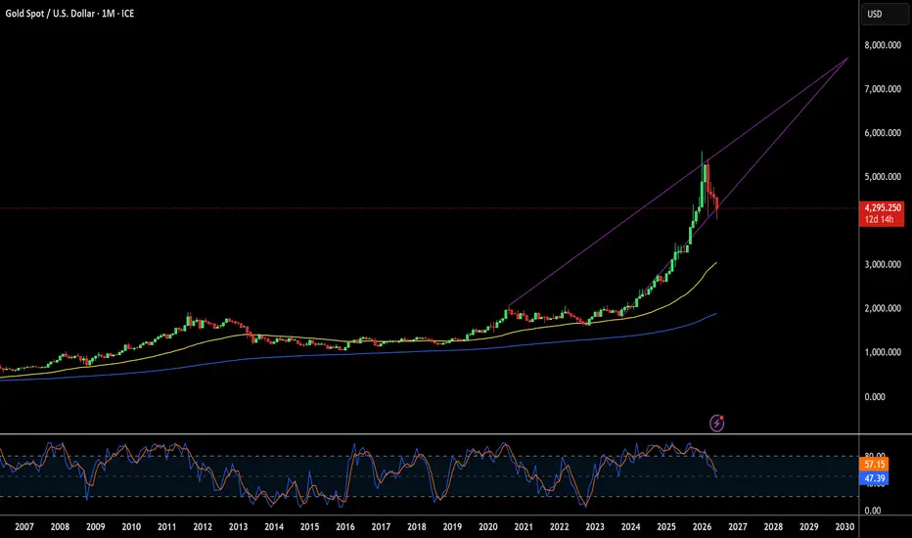Screen dimensions: 912x538
Task: Click the 2024 time axis label
Action: click(x=630, y=526)
